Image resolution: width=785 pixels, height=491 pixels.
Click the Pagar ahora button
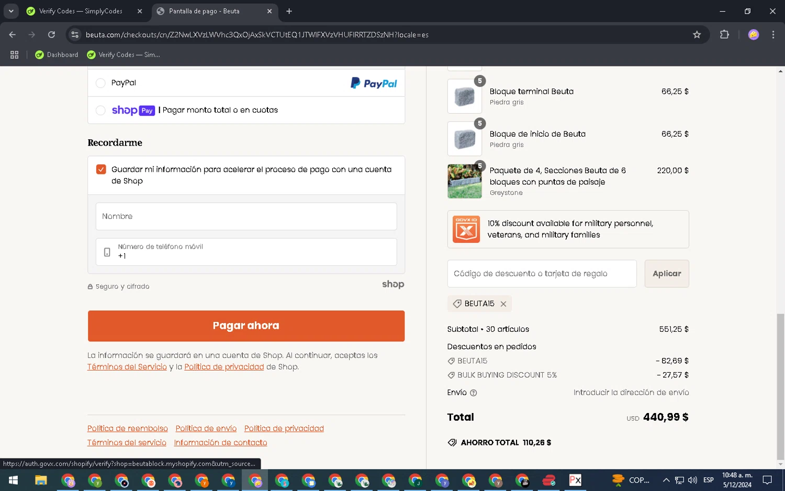(x=246, y=326)
